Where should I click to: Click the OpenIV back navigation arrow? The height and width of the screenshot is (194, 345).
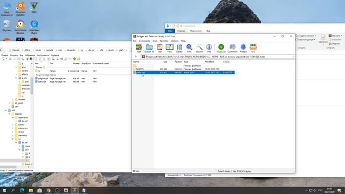3,50
